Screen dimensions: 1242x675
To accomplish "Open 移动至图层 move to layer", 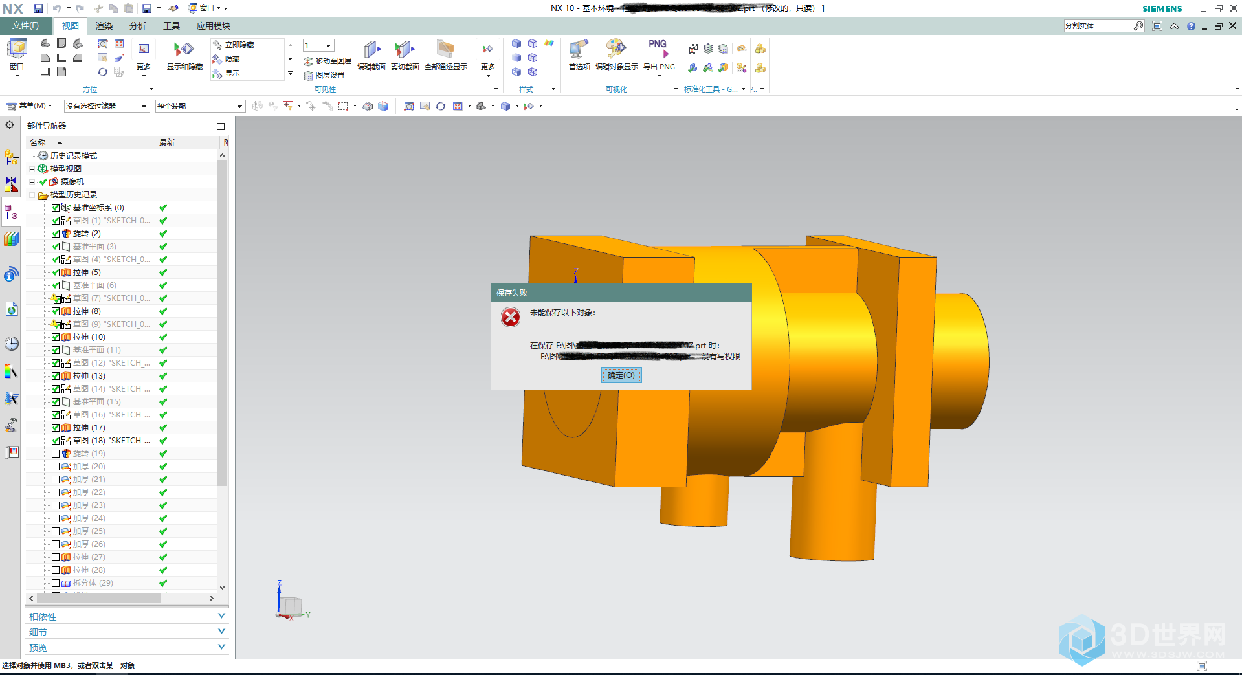I will (327, 61).
